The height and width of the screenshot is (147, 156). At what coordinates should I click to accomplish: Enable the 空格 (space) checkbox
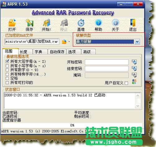point(7,78)
